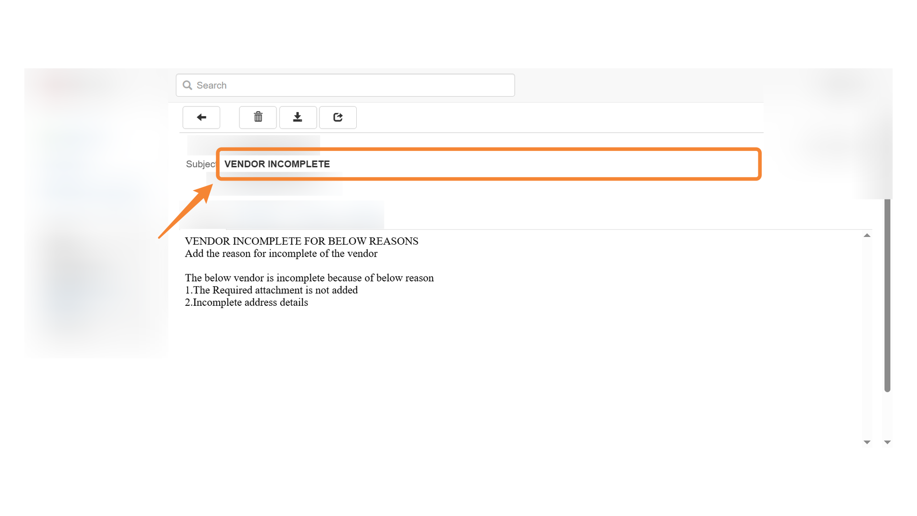This screenshot has height=516, width=917.
Task: Delete the email with trash icon
Action: pos(258,118)
